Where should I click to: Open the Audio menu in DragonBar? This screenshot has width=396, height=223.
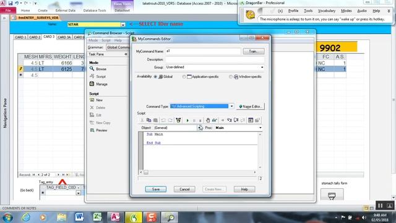pyautogui.click(x=362, y=11)
